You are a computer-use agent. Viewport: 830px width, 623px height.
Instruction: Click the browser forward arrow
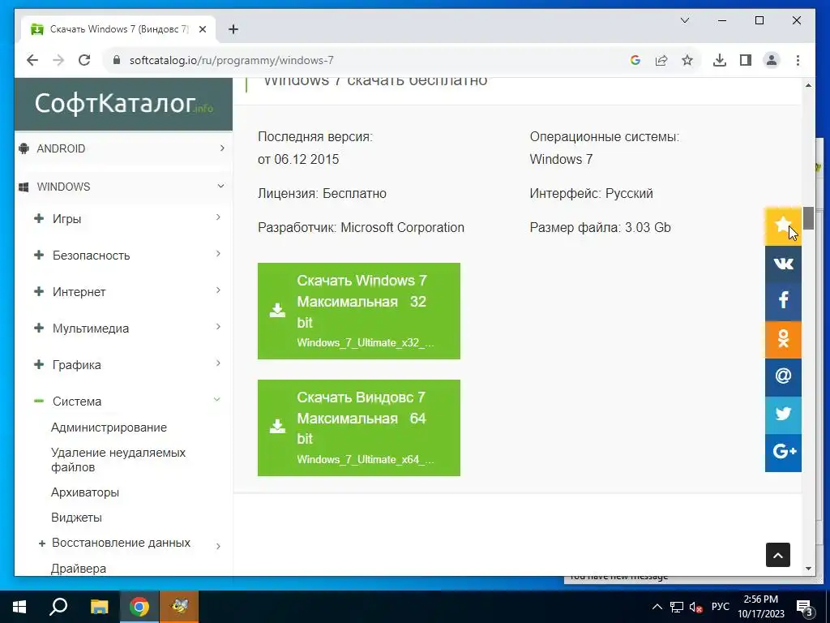pyautogui.click(x=58, y=60)
